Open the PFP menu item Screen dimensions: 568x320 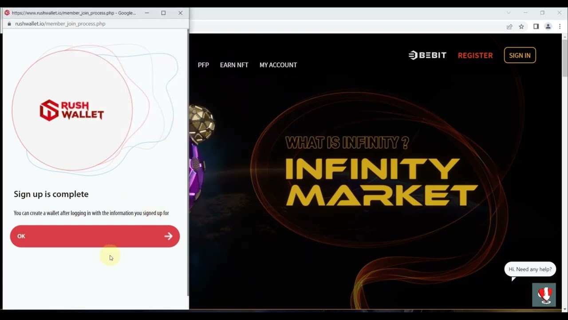click(203, 65)
